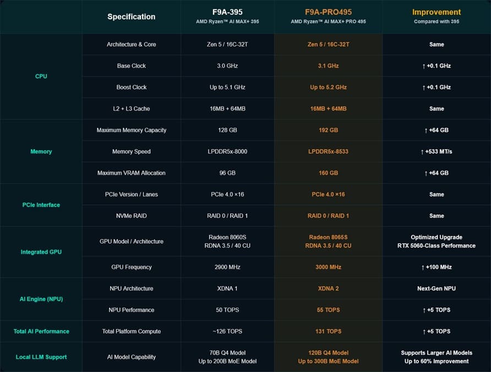Click the '+533 MT/s' improvement cell
This screenshot has width=491, height=372.
436,152
